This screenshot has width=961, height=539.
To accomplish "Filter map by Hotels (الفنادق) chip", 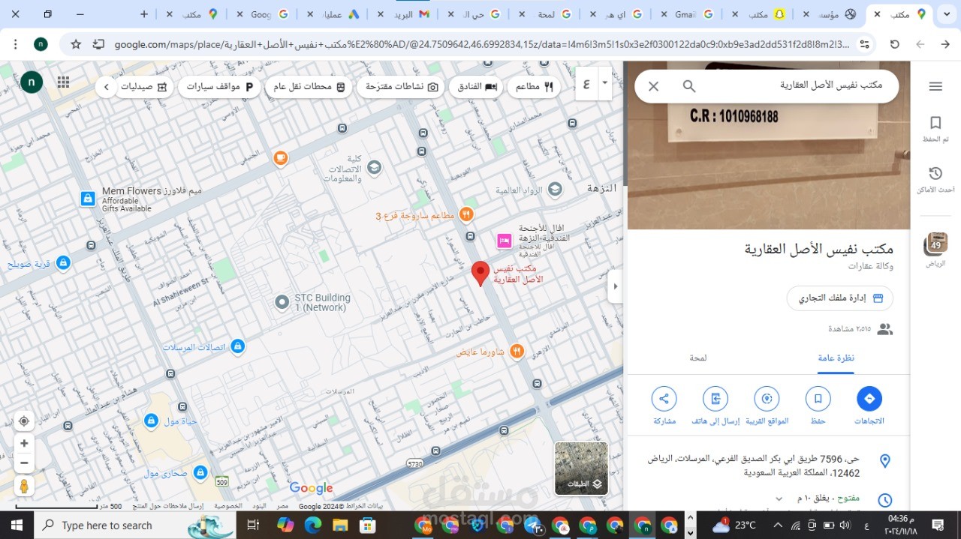I will coord(477,87).
